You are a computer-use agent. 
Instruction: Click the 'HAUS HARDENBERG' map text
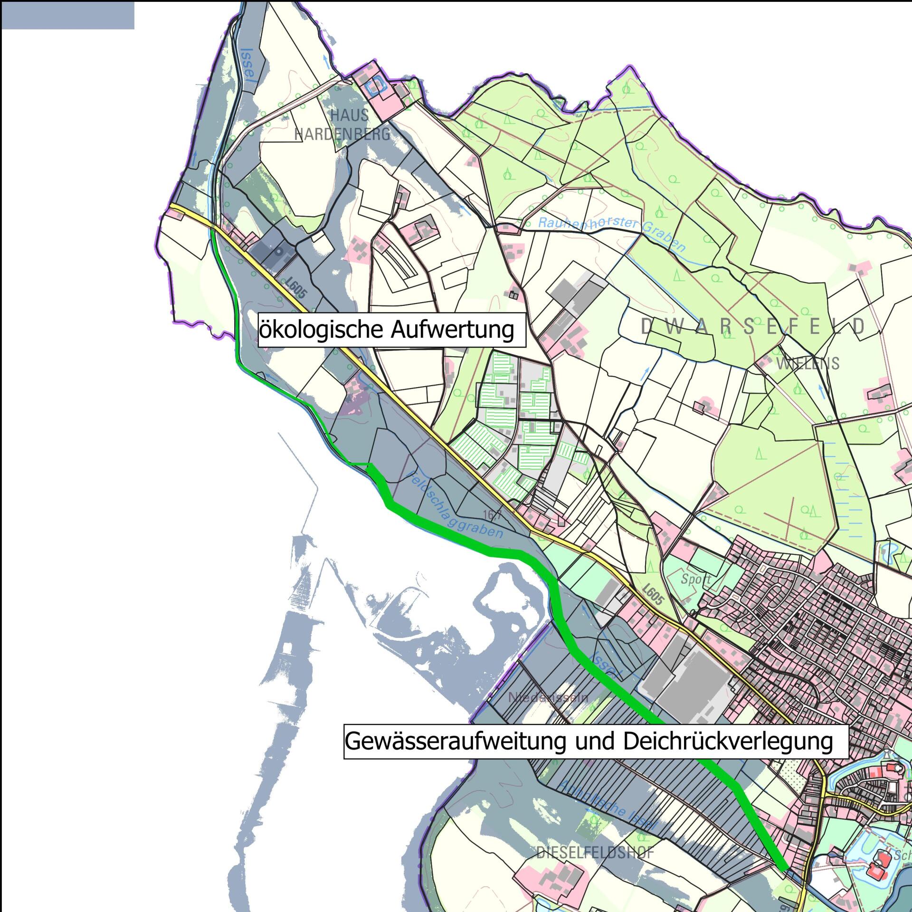[x=343, y=125]
